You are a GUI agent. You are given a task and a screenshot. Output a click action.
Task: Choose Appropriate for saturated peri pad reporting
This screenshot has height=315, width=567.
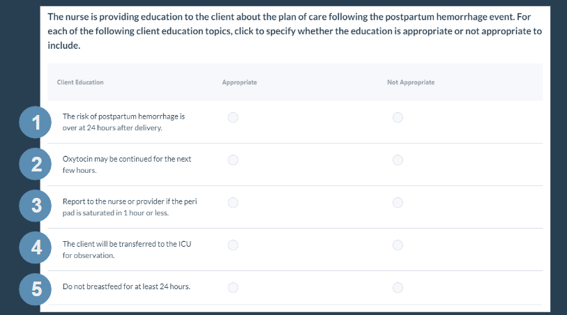click(233, 203)
